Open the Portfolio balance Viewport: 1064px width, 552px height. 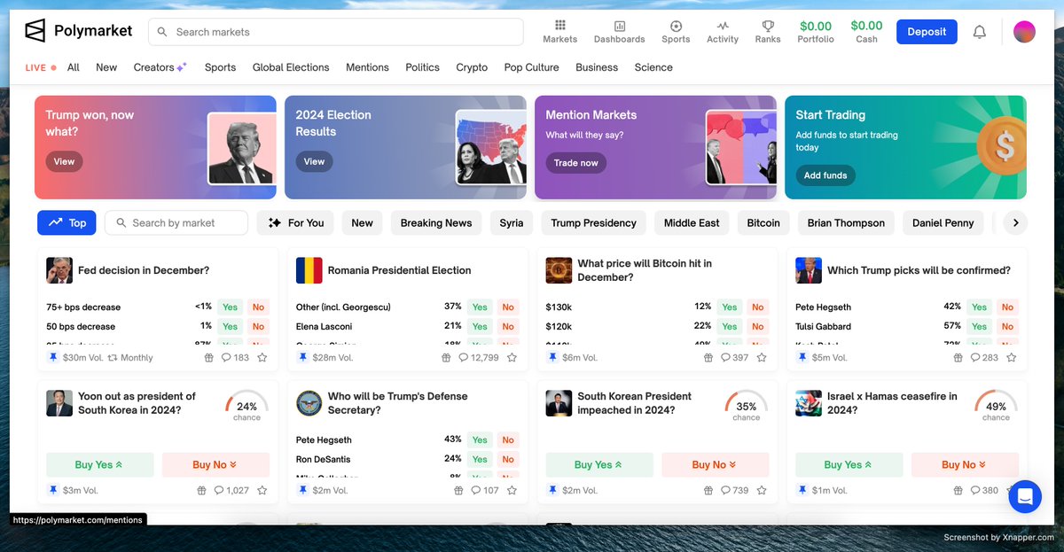(x=816, y=32)
